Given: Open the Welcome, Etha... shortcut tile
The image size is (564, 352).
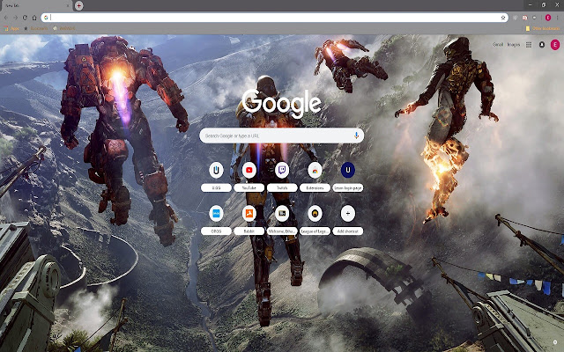Looking at the screenshot, I should (282, 220).
